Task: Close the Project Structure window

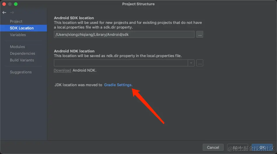Action: coord(4,4)
